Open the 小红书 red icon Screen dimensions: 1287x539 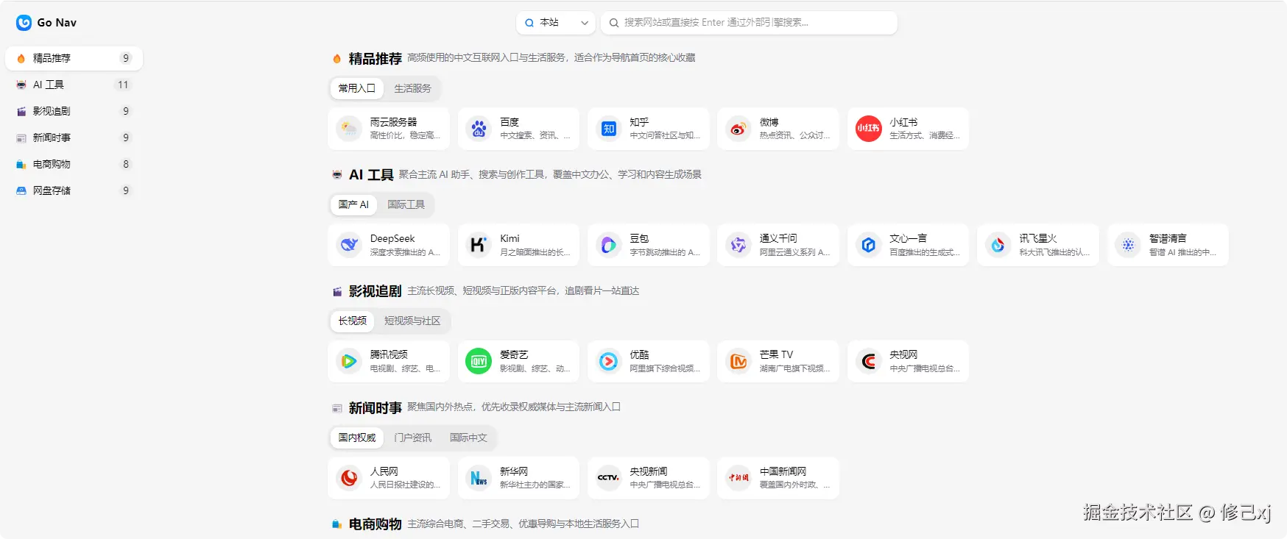869,129
